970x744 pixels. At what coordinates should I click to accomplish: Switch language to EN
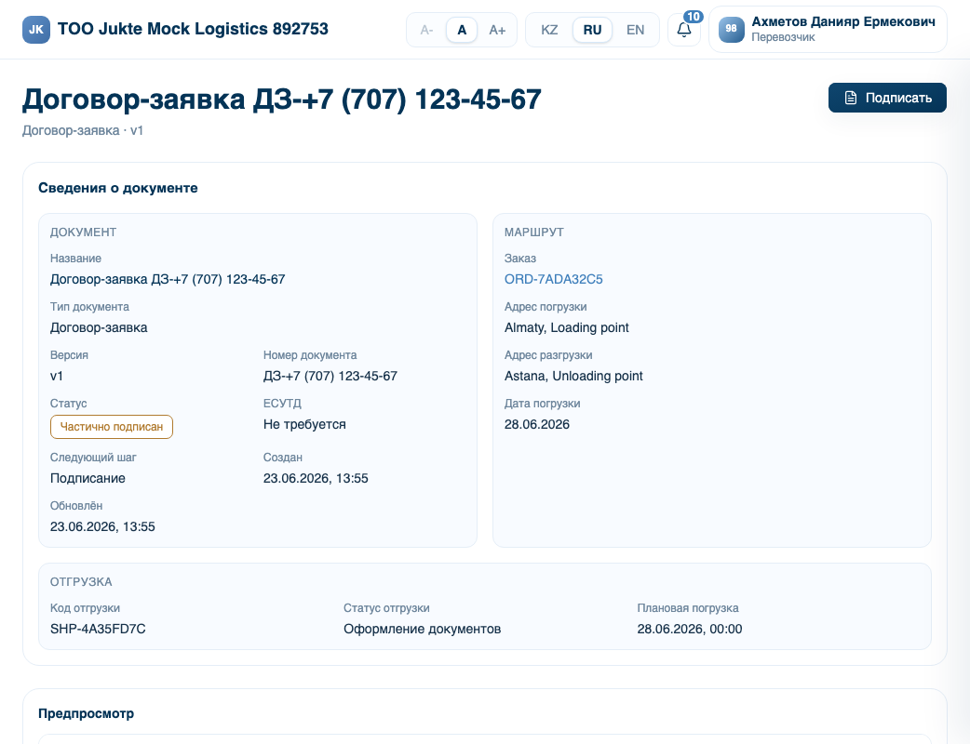(635, 30)
